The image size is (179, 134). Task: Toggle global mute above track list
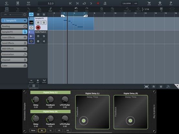38,15
